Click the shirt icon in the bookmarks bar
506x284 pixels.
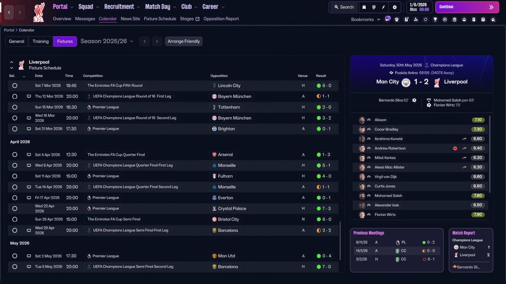396,19
